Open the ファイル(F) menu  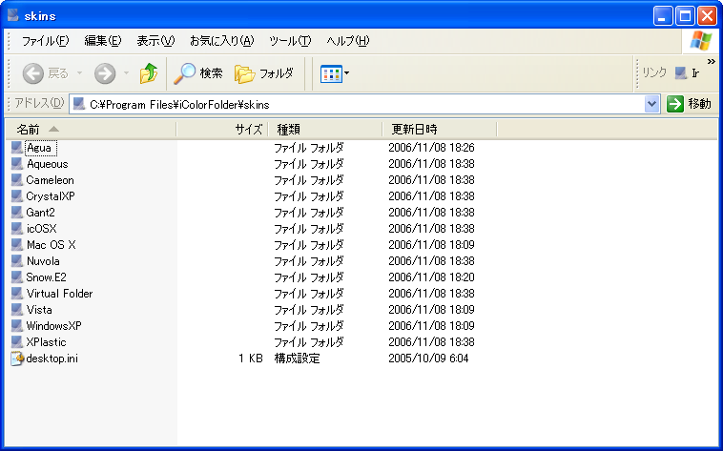(45, 41)
